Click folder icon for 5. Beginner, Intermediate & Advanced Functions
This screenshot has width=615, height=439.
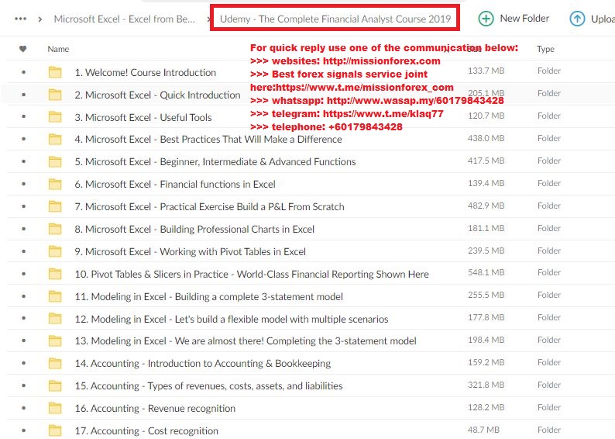55,162
